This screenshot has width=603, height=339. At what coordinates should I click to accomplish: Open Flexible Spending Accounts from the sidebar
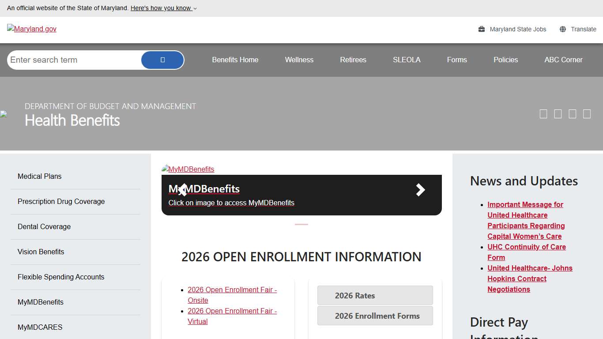[x=61, y=277]
